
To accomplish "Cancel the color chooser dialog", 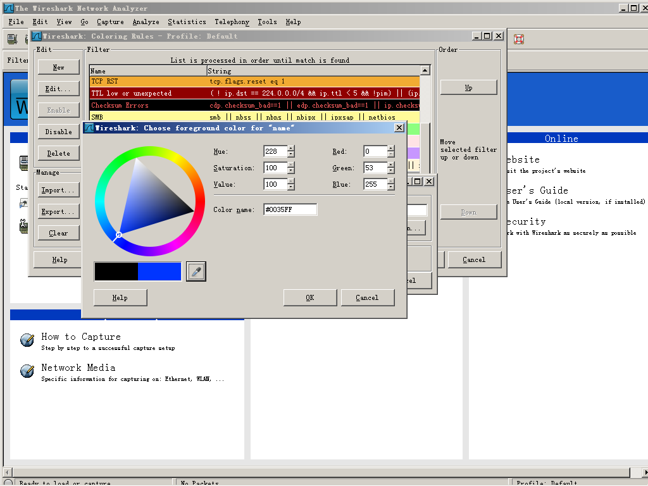I will tap(367, 297).
